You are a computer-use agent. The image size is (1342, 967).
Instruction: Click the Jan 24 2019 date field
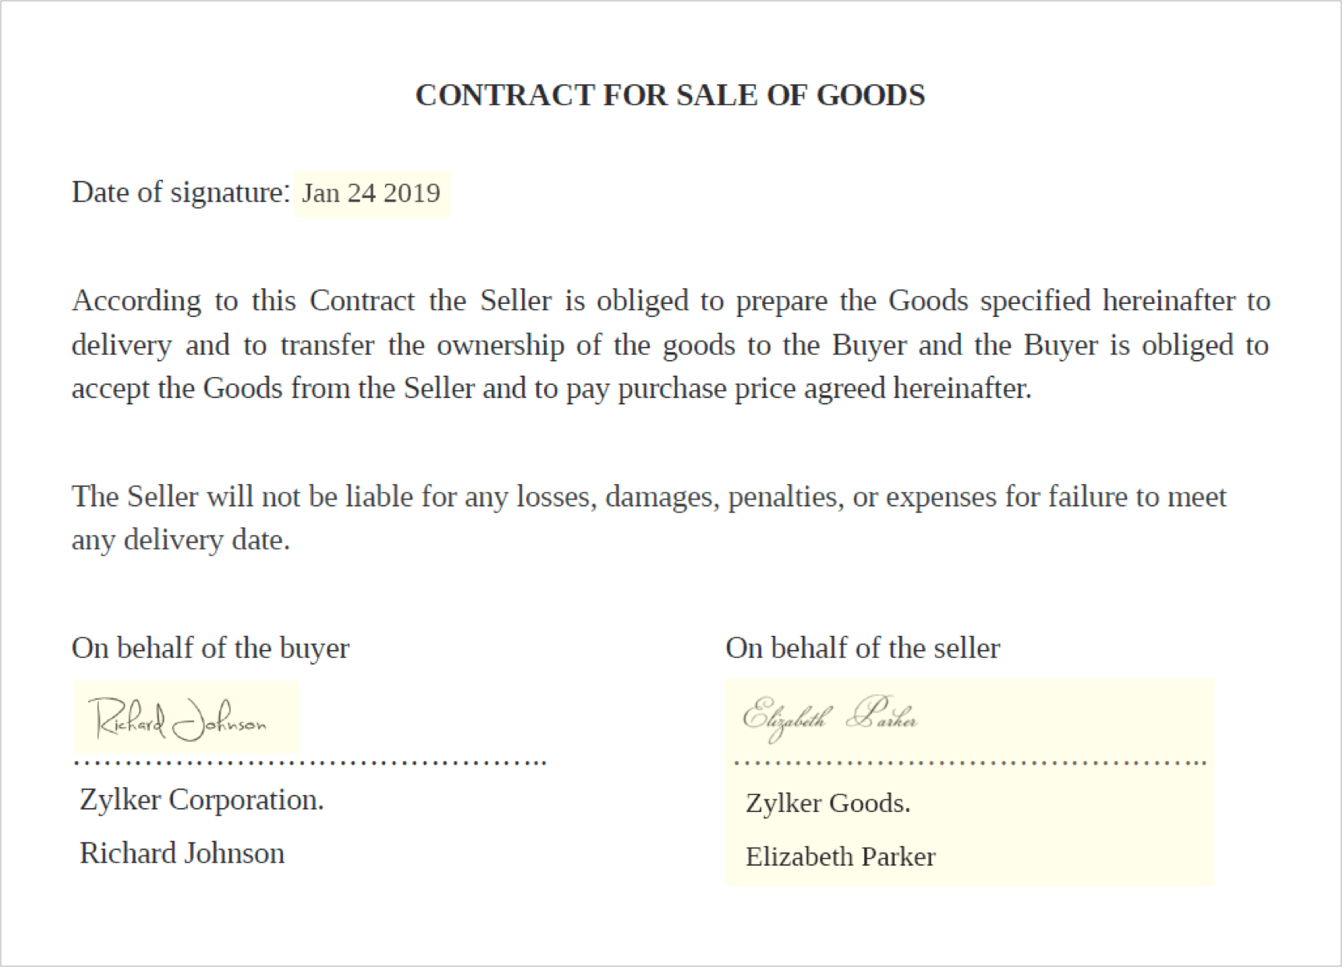tap(371, 193)
